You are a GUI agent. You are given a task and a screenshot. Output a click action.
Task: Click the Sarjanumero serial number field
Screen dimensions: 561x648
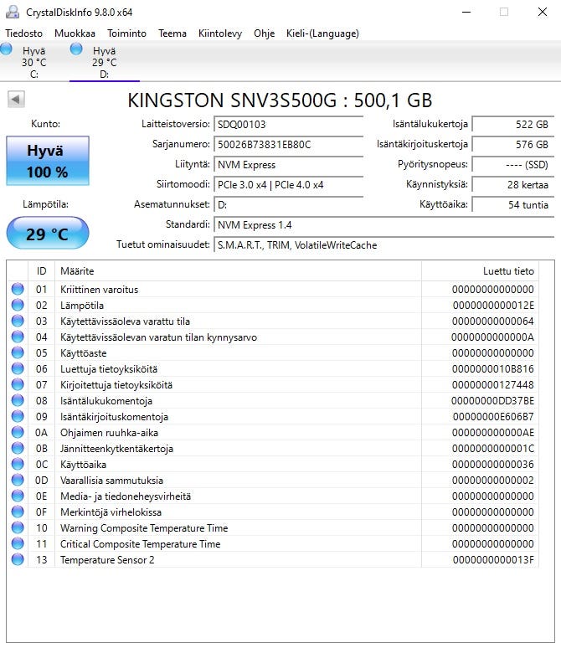(x=276, y=144)
